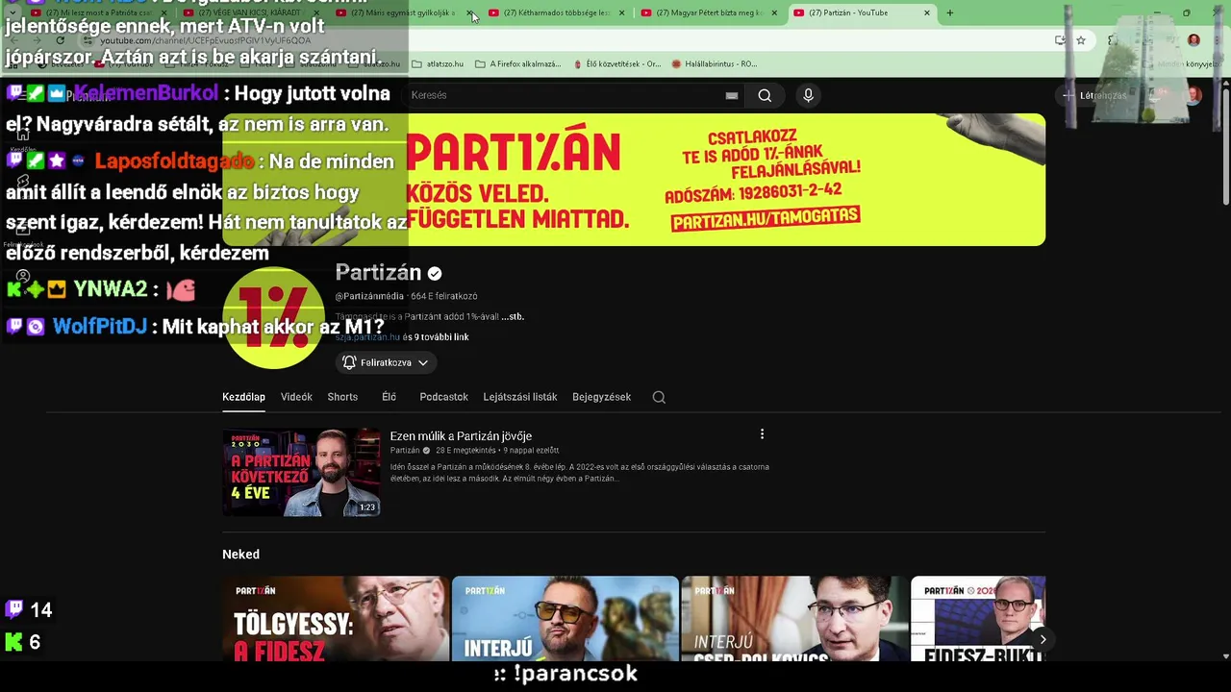Open the 'Fidesz-bukt' video thumbnail

pyautogui.click(x=978, y=618)
